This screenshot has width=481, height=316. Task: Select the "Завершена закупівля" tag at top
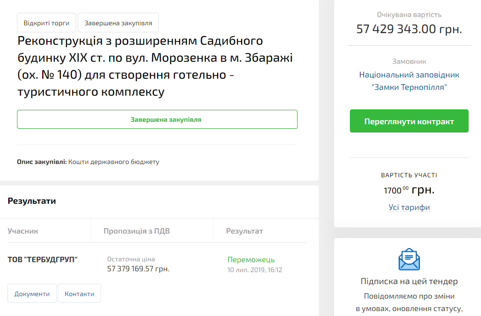[x=118, y=22]
